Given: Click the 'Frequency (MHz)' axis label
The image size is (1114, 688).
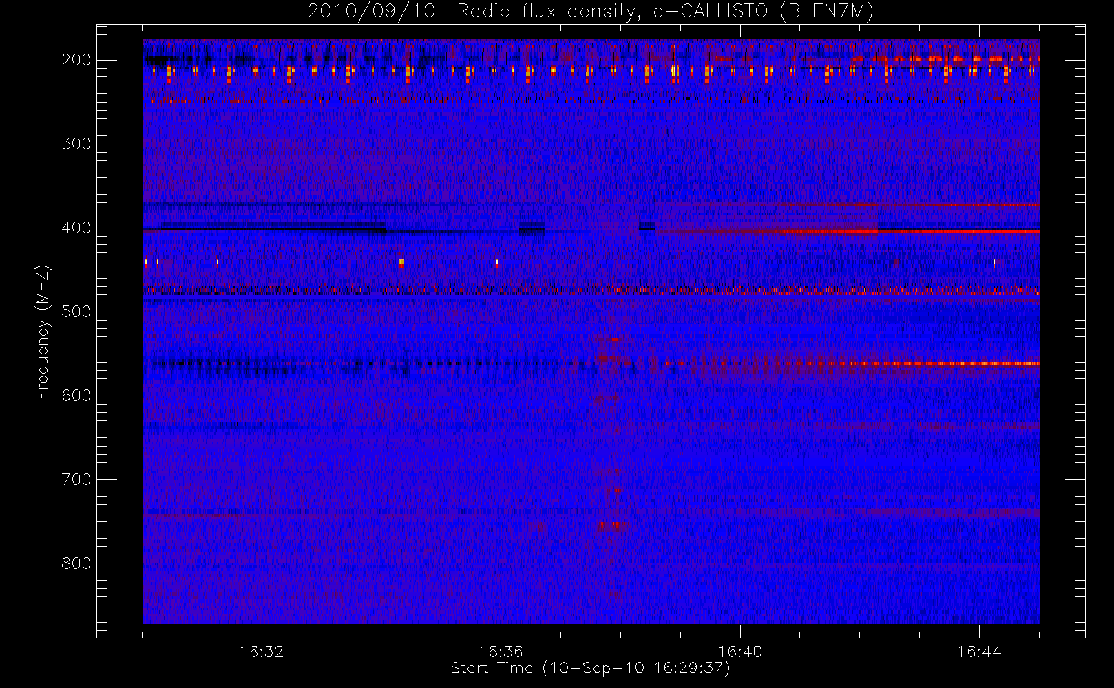Looking at the screenshot, I should 43,332.
